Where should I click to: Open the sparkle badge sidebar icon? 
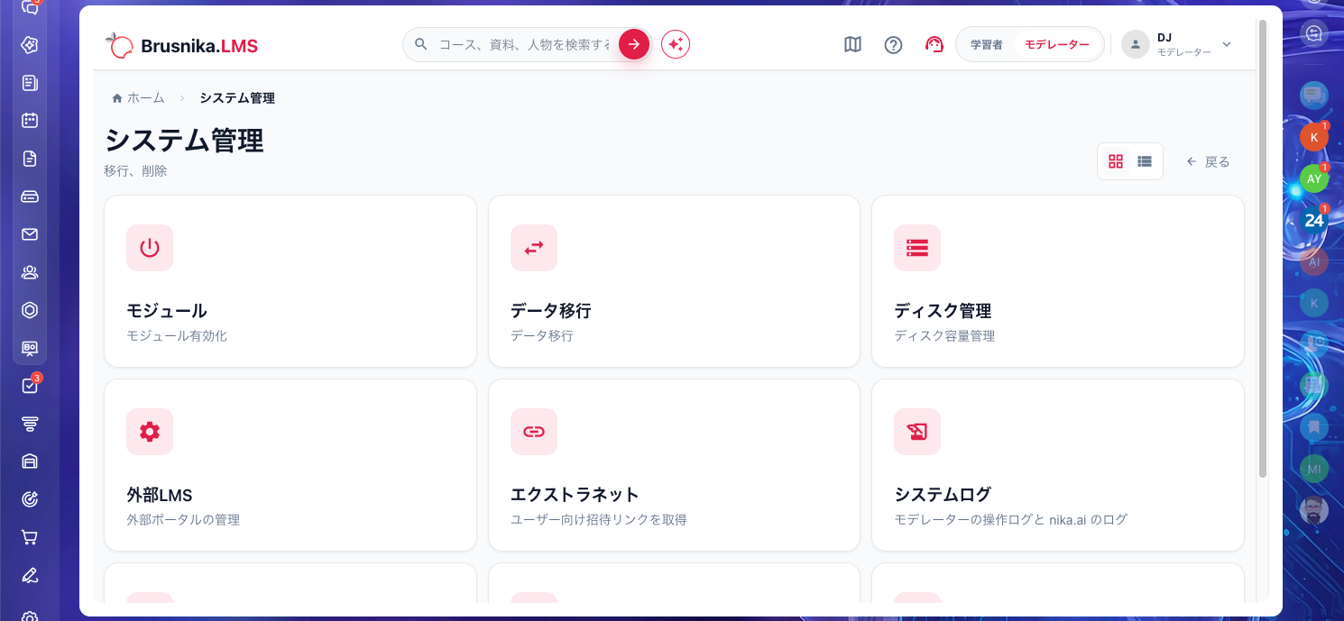30,45
